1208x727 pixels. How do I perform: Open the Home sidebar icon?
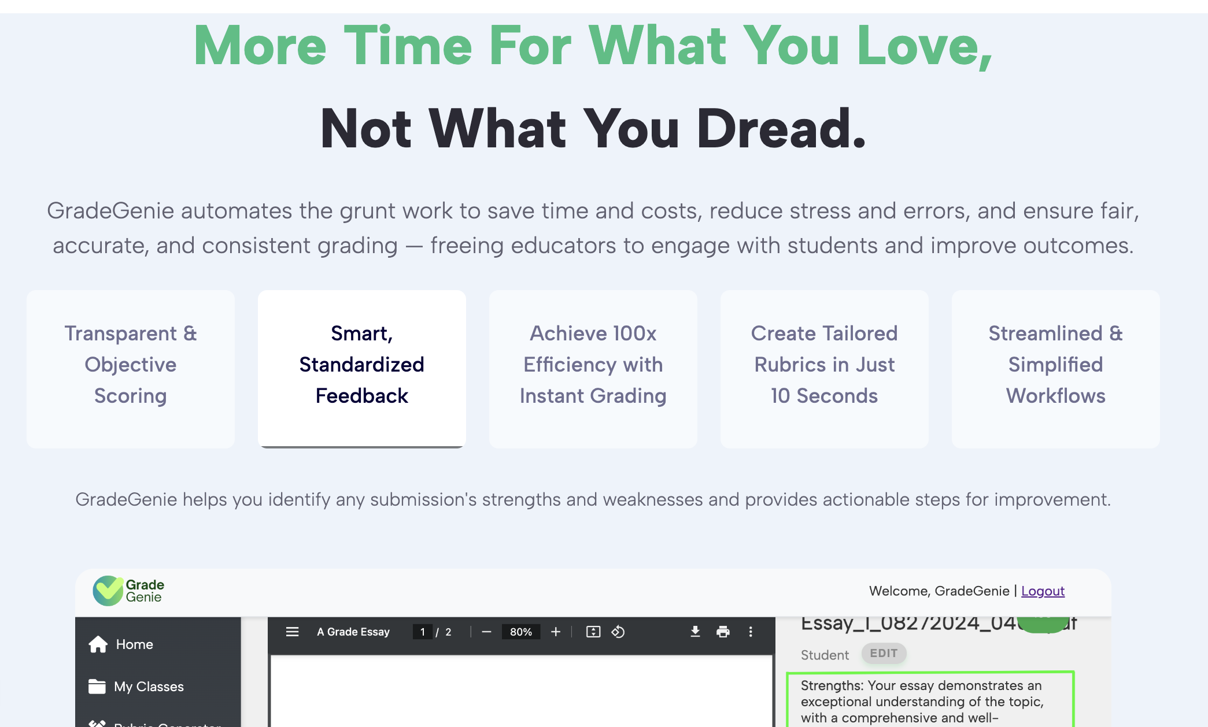(98, 644)
